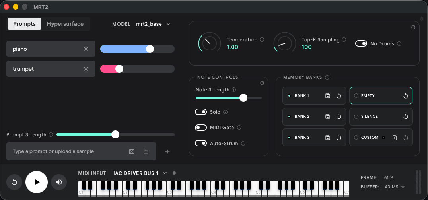Click the Prompt Strength slider handle

115,134
